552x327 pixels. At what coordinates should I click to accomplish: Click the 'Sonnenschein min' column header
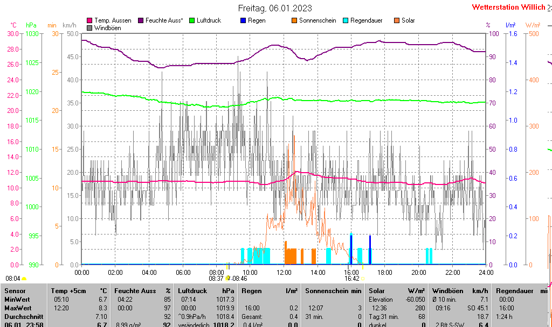[x=333, y=291]
